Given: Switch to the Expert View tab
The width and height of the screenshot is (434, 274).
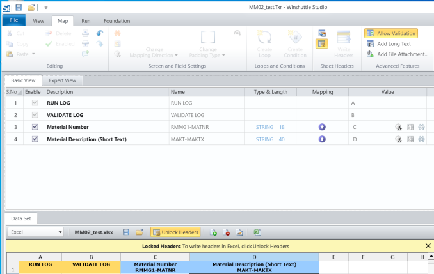Looking at the screenshot, I should [62, 80].
